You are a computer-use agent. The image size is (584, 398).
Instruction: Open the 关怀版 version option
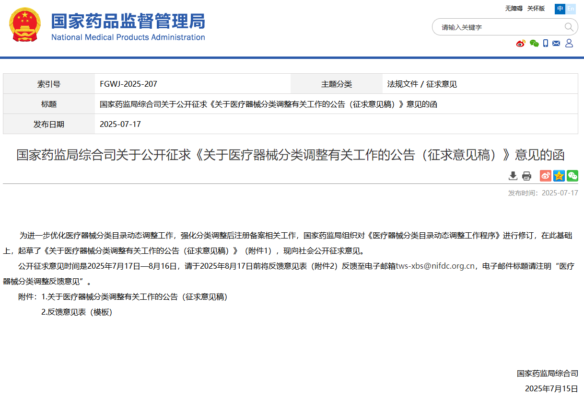(536, 9)
